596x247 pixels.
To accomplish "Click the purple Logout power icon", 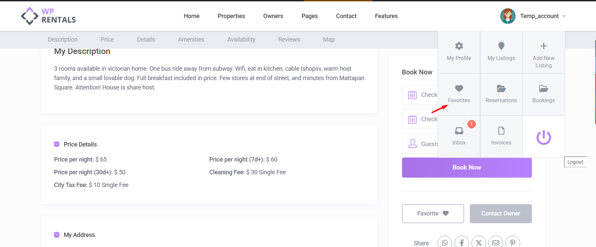I will [x=544, y=137].
